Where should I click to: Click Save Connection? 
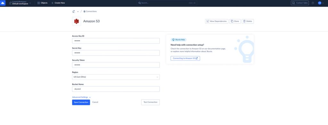point(81,102)
